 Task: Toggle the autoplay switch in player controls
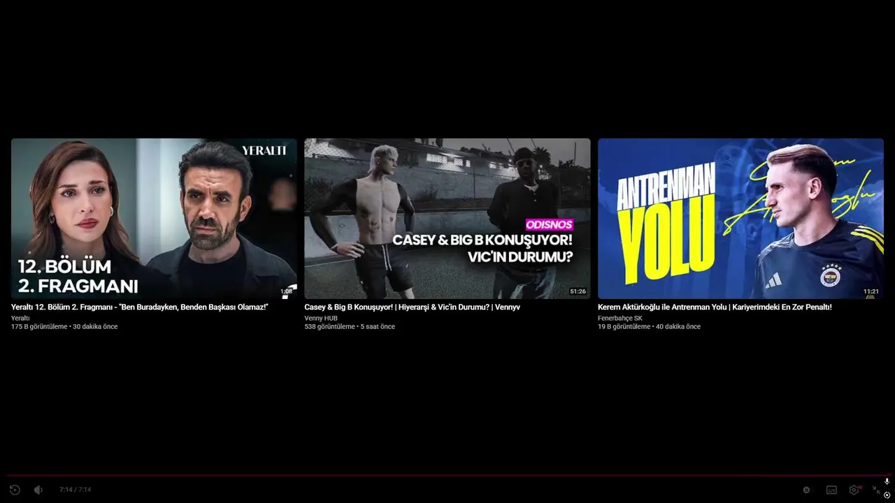click(806, 490)
